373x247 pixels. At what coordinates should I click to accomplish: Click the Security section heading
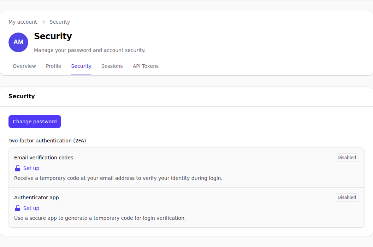22,96
